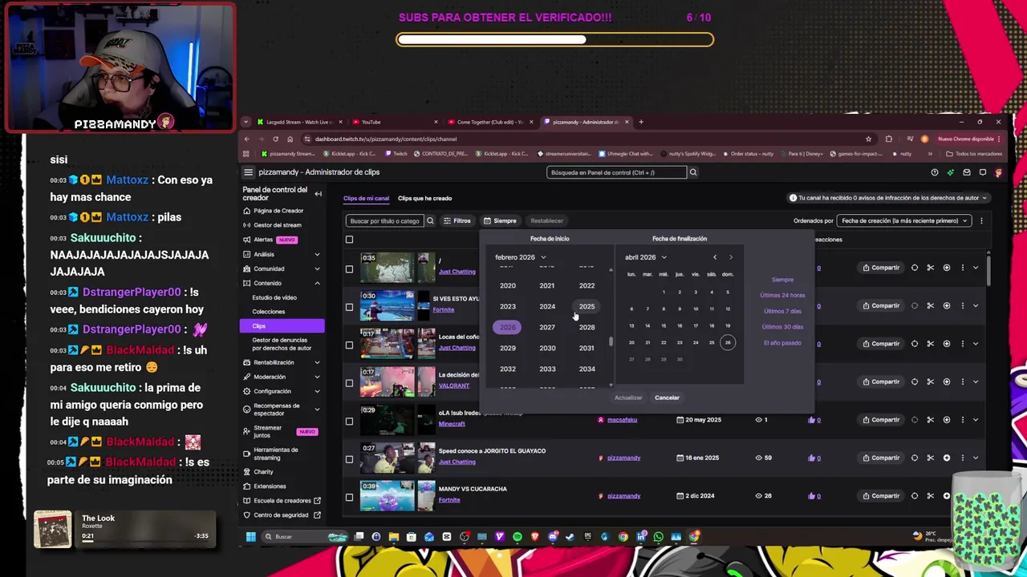1027x577 pixels.
Task: Open Estudio de vídeo in sidebar
Action: tap(274, 297)
